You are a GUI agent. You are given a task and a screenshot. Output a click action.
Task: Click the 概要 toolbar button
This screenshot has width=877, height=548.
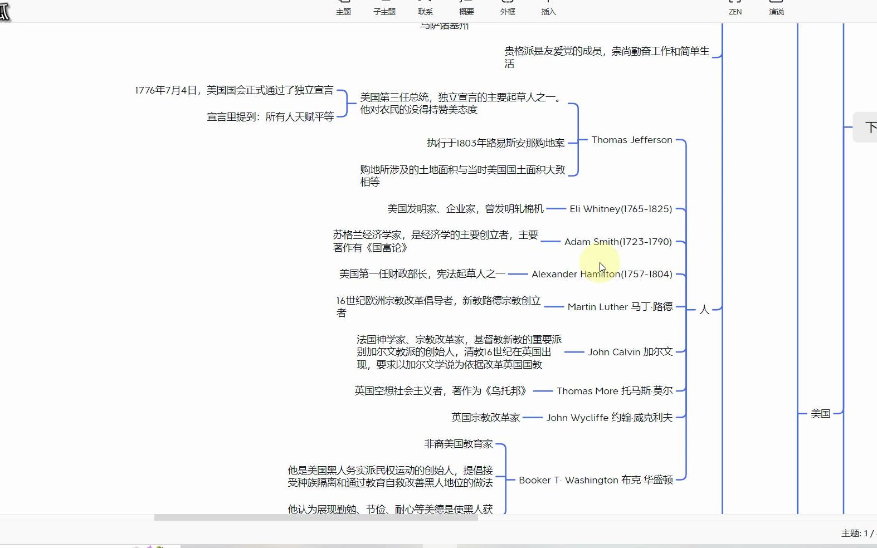[x=466, y=8]
